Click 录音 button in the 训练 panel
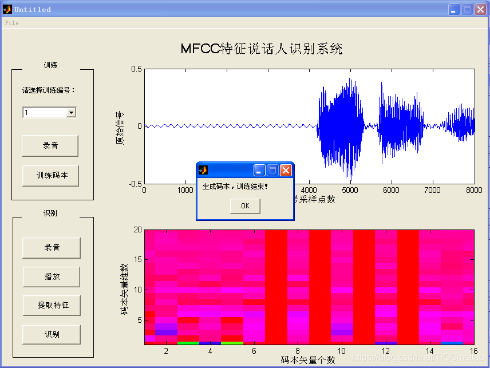 (x=50, y=145)
